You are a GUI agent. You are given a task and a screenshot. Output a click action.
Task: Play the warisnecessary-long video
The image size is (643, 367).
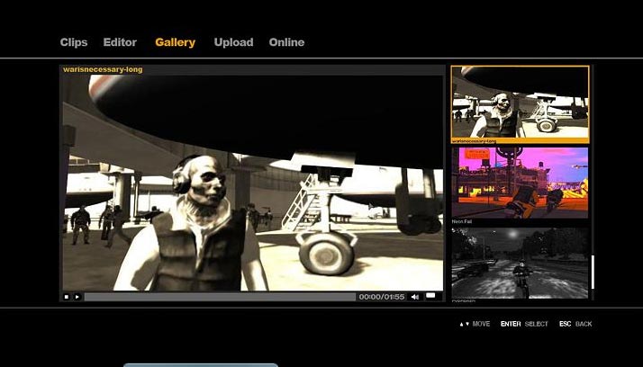(77, 297)
